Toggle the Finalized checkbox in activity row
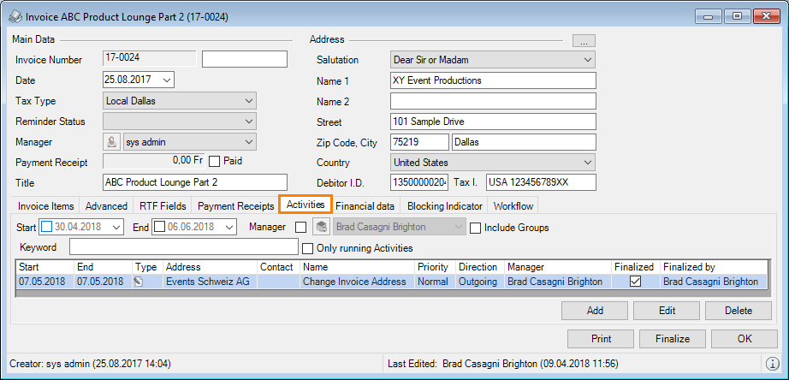The height and width of the screenshot is (380, 789). coord(636,282)
